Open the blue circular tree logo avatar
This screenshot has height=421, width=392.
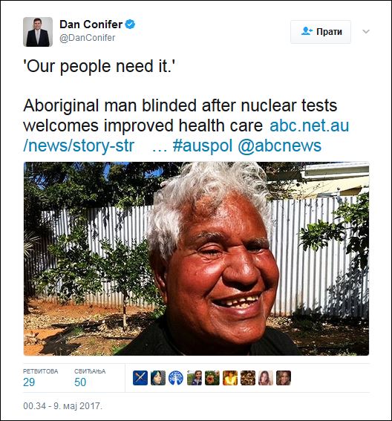(x=176, y=378)
